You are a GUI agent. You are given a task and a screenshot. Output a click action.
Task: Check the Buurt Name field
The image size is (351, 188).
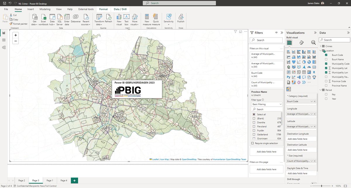coord(326,59)
